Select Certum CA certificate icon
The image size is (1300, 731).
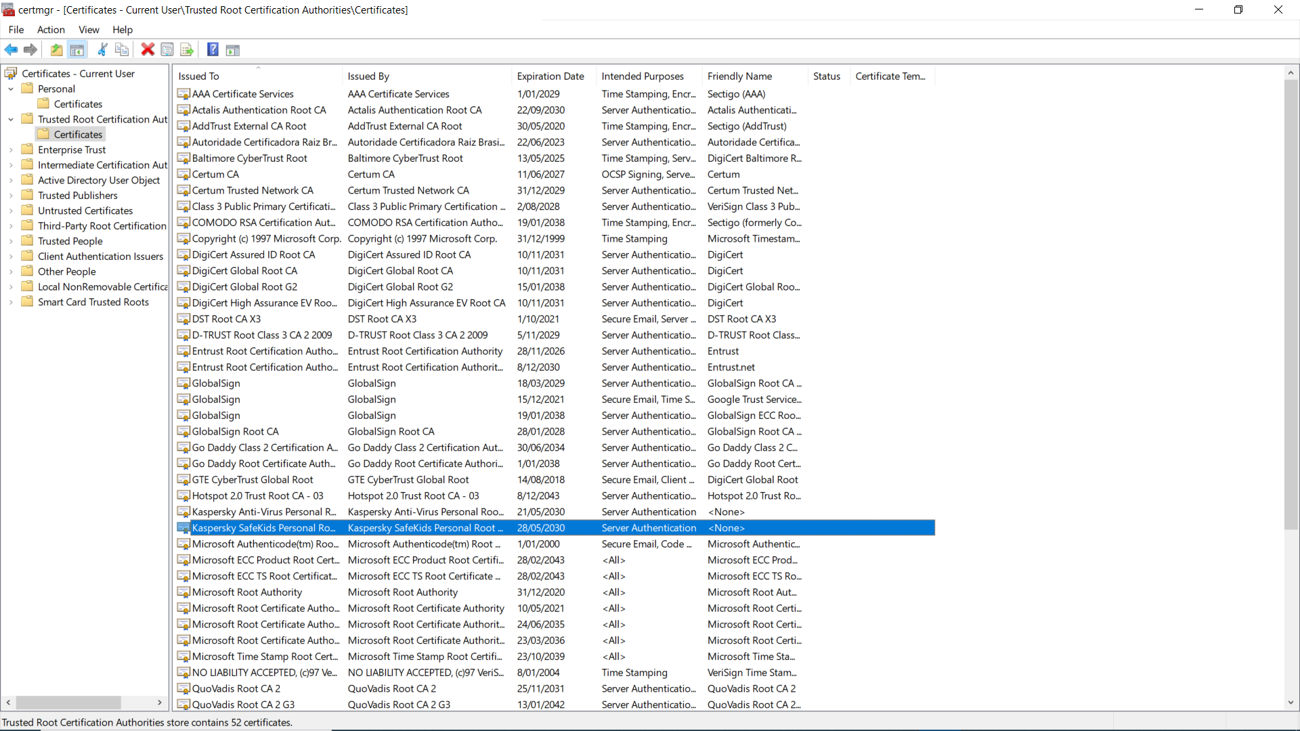click(x=183, y=174)
